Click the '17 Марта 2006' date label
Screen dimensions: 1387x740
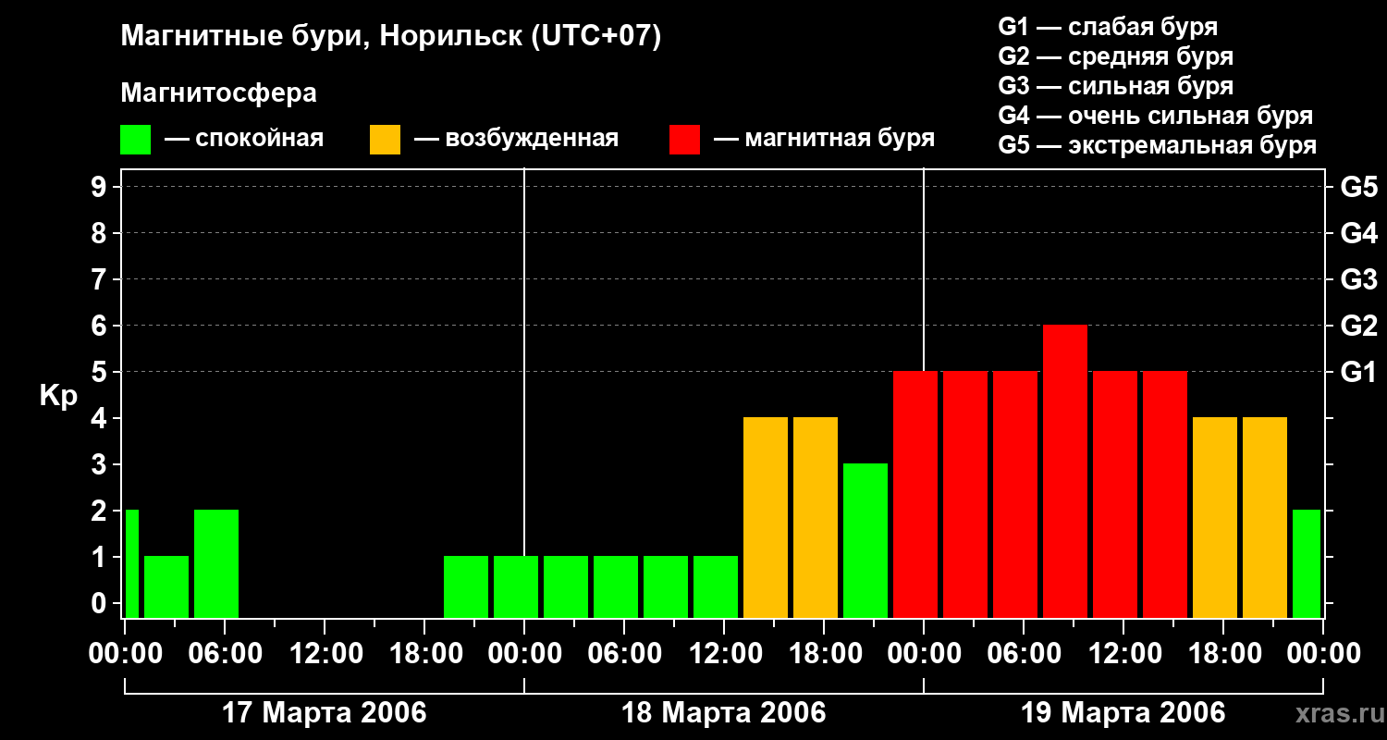(325, 713)
